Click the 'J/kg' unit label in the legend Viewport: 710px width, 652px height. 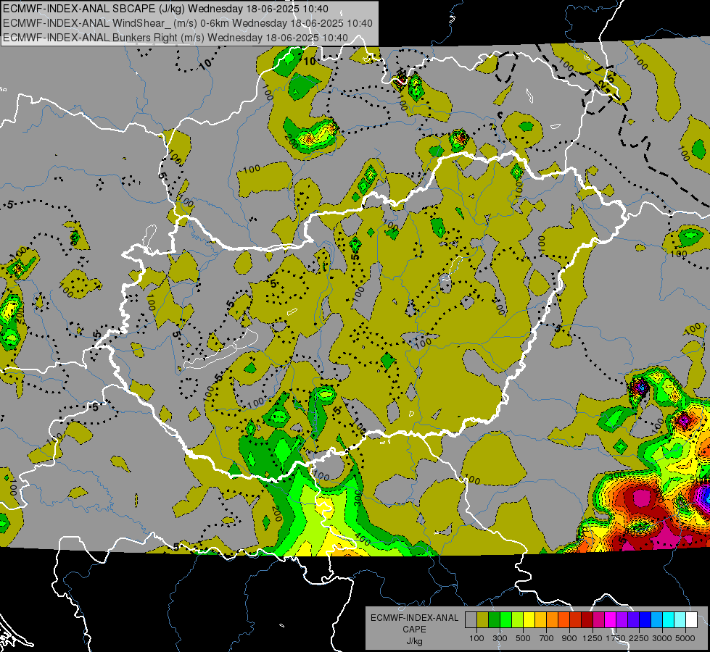(x=415, y=641)
